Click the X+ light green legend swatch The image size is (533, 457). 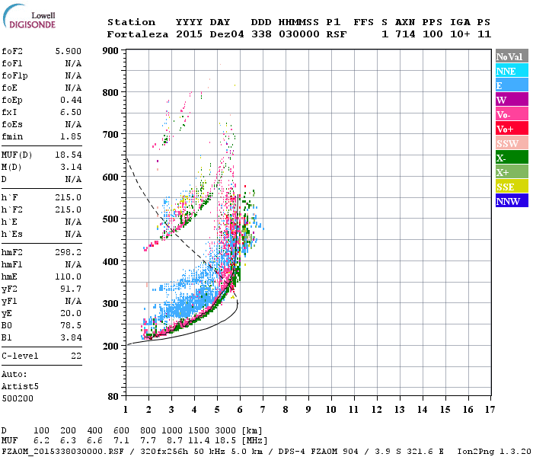pyautogui.click(x=512, y=171)
